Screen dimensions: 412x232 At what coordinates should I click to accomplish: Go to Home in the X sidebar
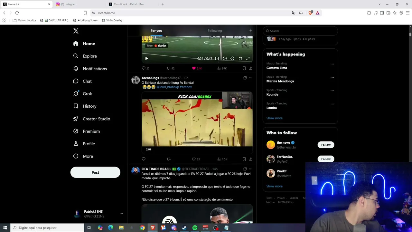click(84, 43)
